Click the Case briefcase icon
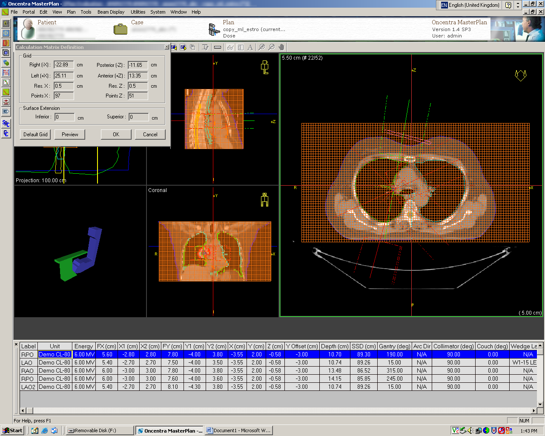The width and height of the screenshot is (545, 436). [x=120, y=29]
